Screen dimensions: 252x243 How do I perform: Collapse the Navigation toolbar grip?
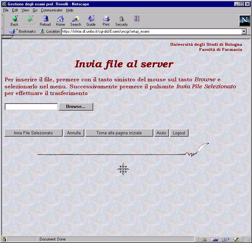pyautogui.click(x=3, y=21)
